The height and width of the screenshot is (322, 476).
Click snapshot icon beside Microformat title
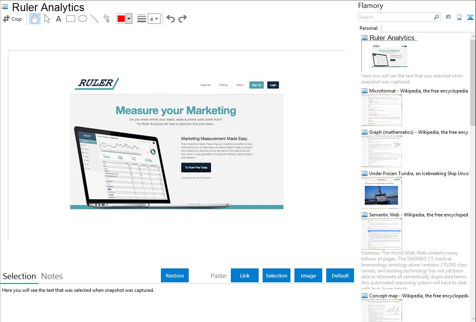[x=364, y=91]
